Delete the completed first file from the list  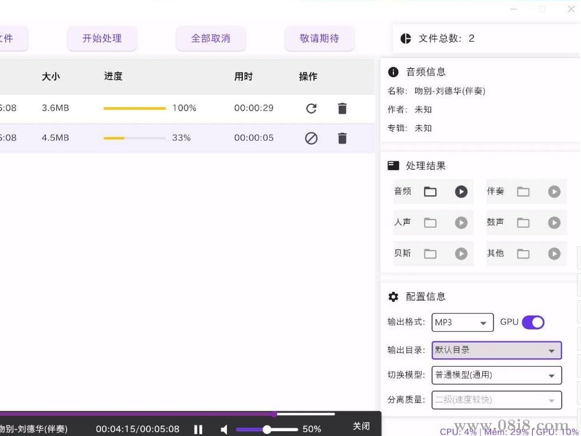pos(342,108)
